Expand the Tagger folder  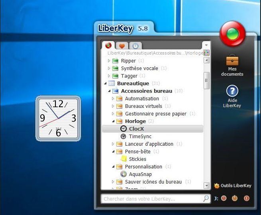click(109, 76)
